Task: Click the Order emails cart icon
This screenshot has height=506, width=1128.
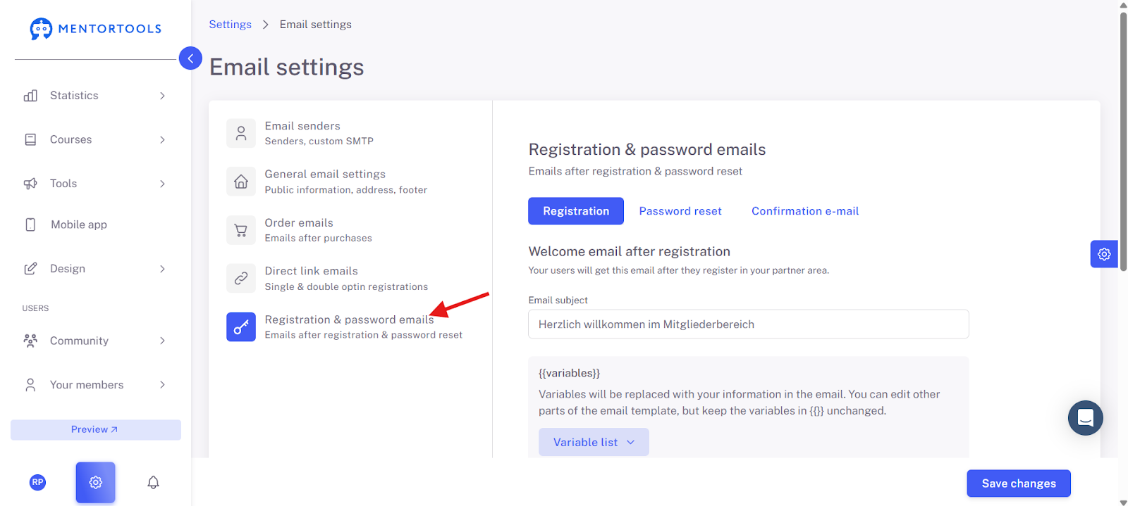Action: 241,230
